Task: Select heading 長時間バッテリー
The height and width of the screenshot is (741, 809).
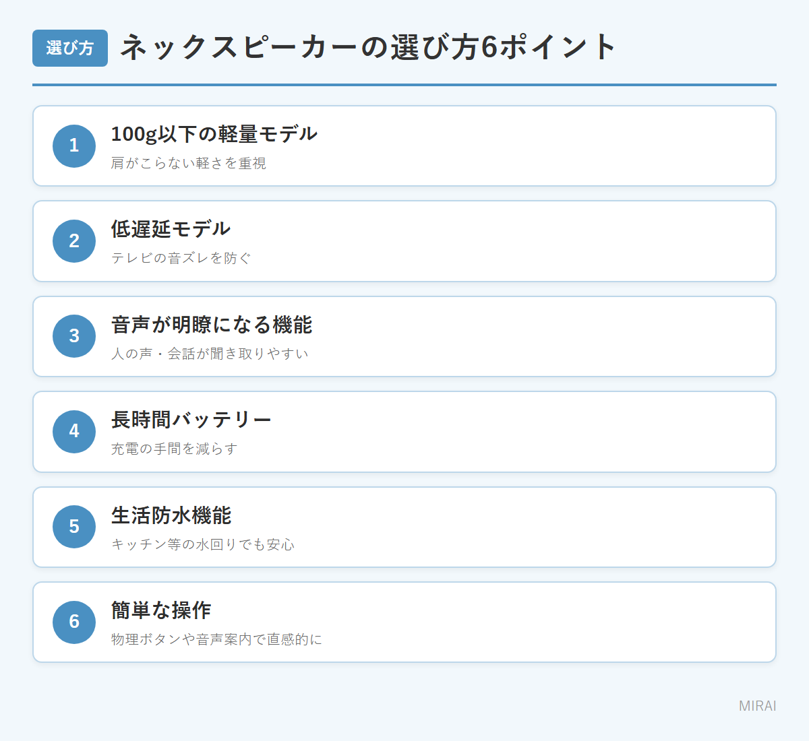Action: [x=191, y=420]
